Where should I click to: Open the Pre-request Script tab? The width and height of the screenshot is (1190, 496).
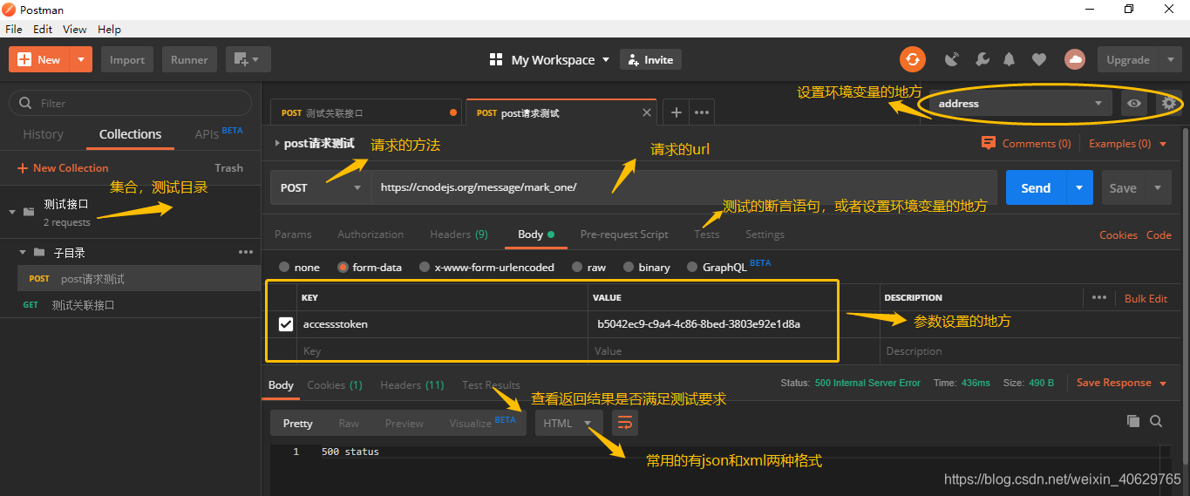coord(624,234)
